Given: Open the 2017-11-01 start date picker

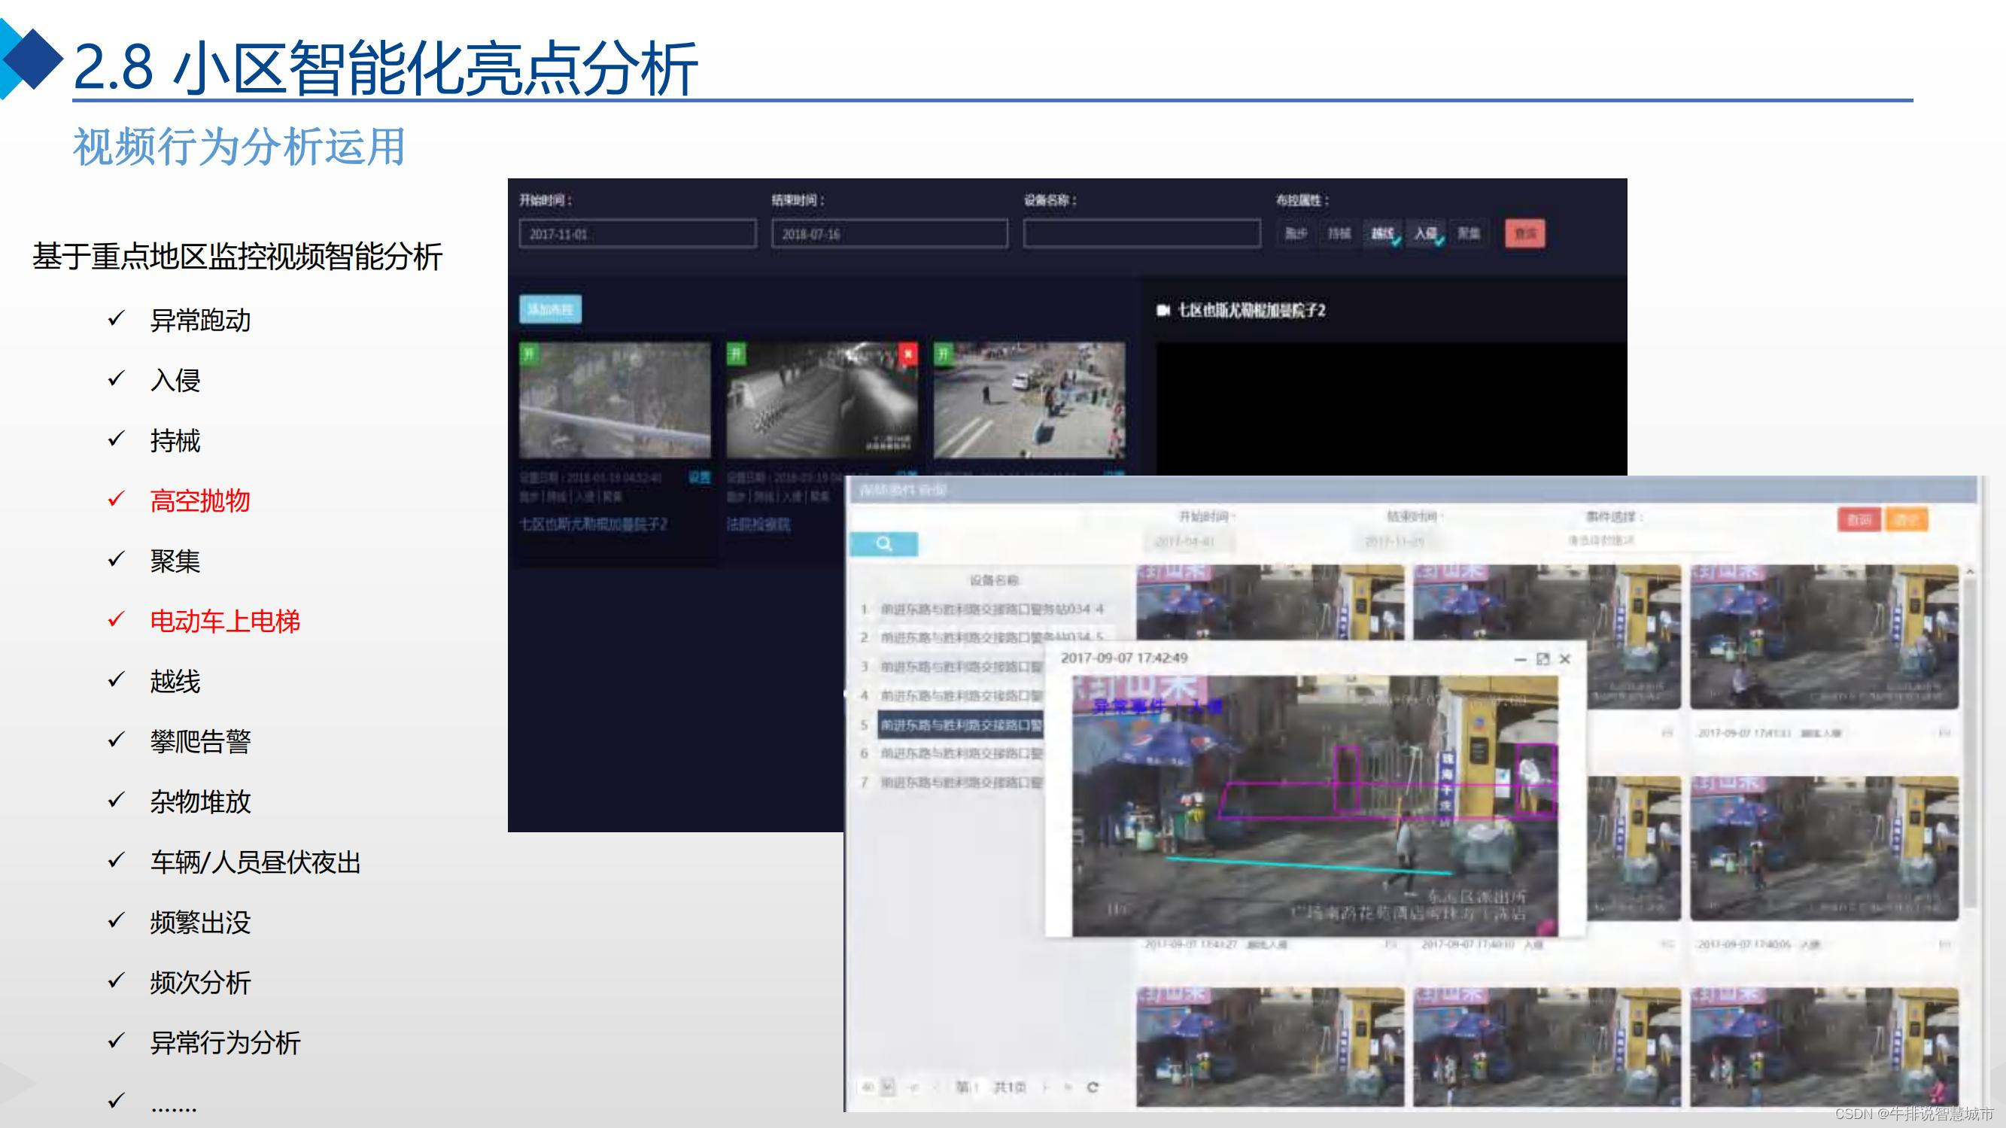Looking at the screenshot, I should pos(637,234).
